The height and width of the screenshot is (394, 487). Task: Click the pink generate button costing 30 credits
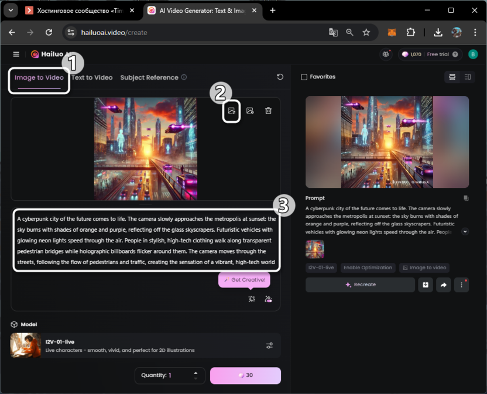coord(245,375)
